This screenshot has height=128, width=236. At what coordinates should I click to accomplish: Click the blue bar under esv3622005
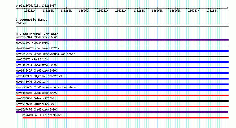click(122, 90)
